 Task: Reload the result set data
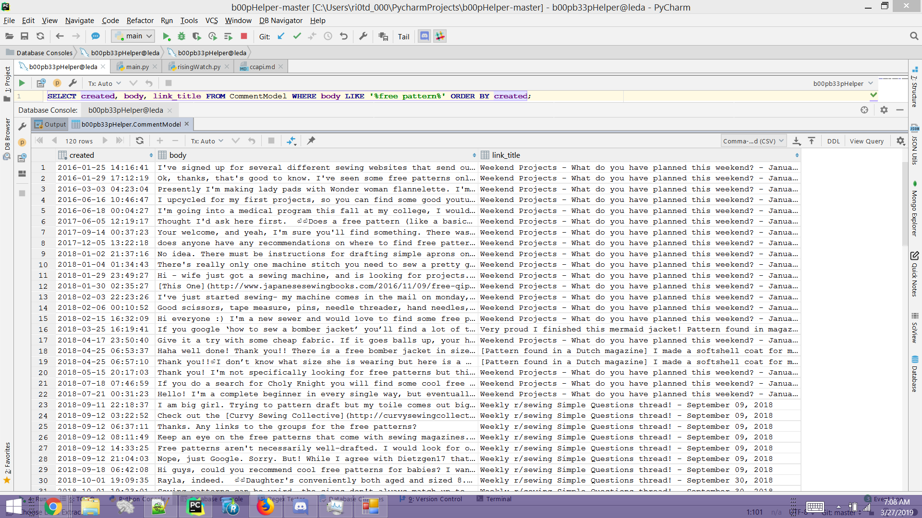140,141
